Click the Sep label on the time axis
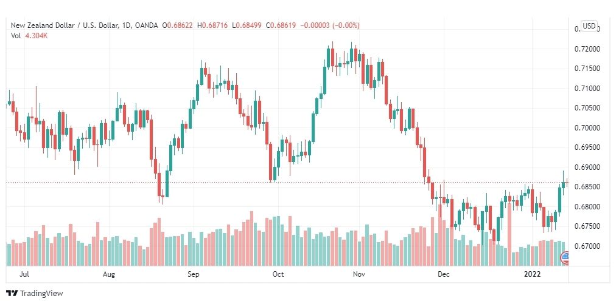This screenshot has width=616, height=304. (x=194, y=274)
